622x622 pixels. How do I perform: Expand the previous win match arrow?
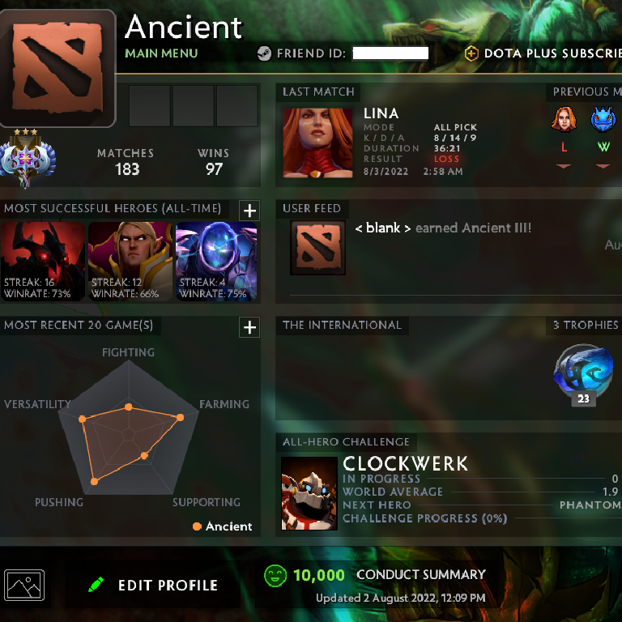pos(603,166)
